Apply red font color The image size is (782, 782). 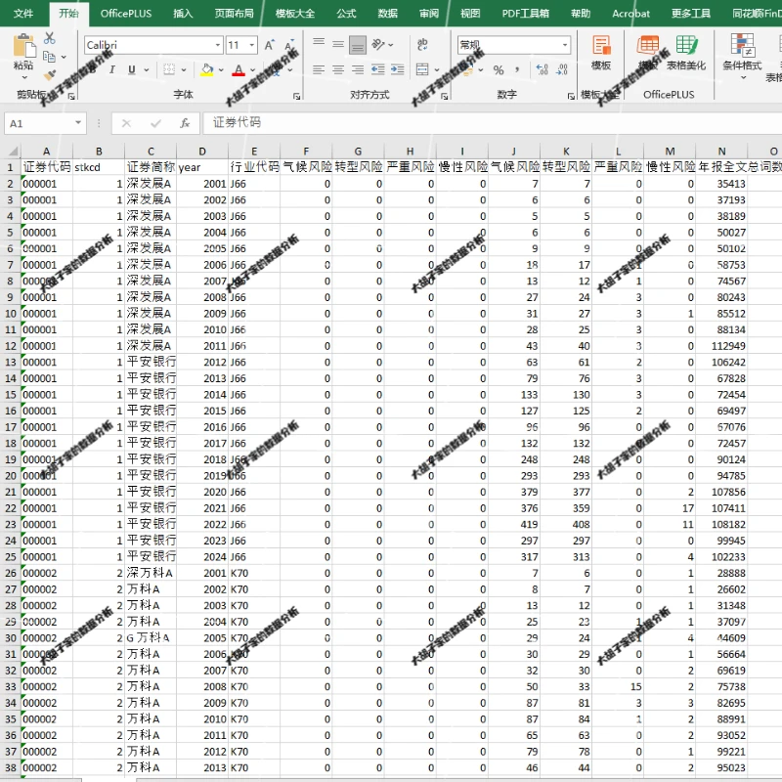(239, 69)
